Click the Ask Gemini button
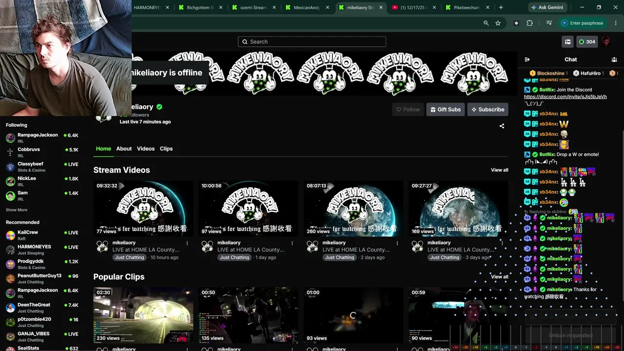The width and height of the screenshot is (624, 351). pos(547,7)
